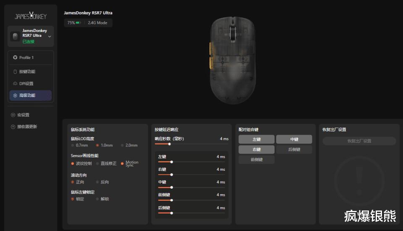This screenshot has height=231, width=403.
Task: Toggle the 直线修正 sensor option
Action: click(106, 163)
